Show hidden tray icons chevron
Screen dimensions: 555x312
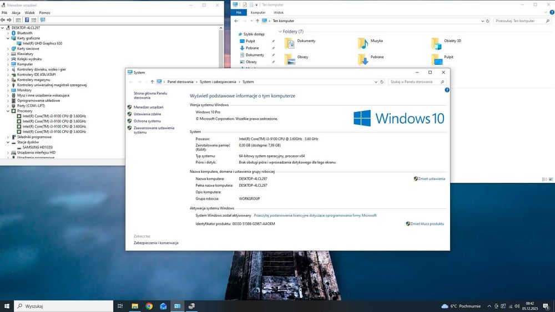click(489, 306)
